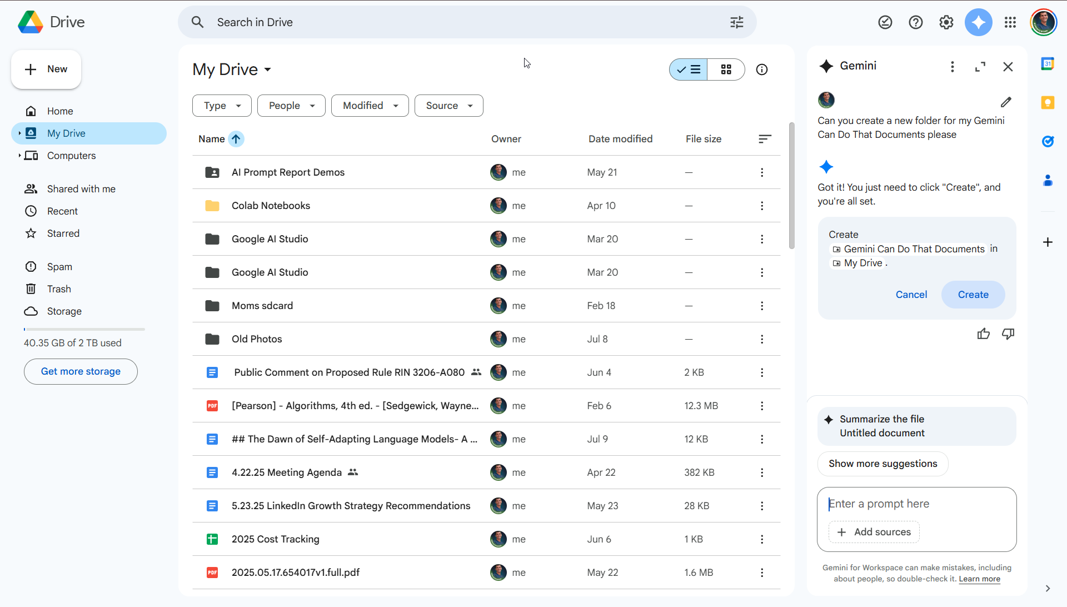Screen dimensions: 1067x607
Task: Close the Gemini side panel
Action: point(1008,67)
